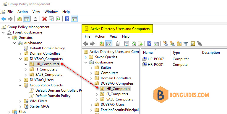Click Show/Hide Action Pane icon in ADUC toolbar
The image size is (227, 114).
(156, 43)
